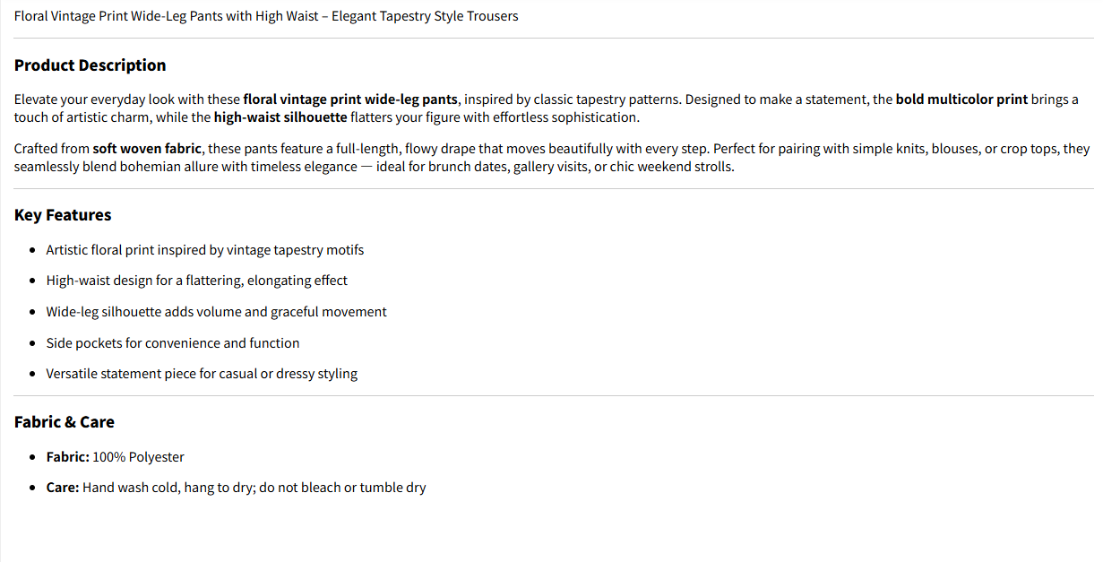Click the Fabric & Care heading
Viewport: 1103px width, 562px height.
[65, 422]
